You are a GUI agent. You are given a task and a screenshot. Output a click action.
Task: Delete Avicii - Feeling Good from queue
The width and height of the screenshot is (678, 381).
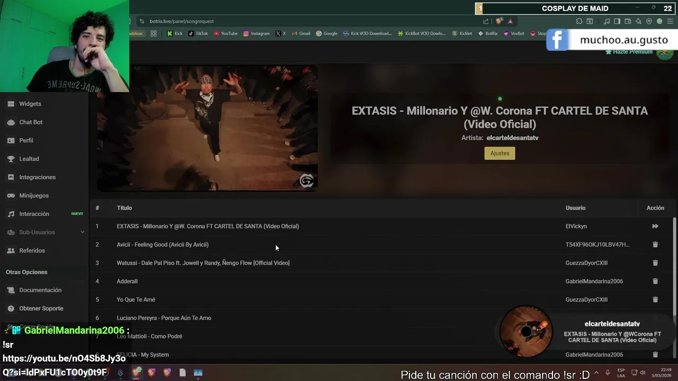655,244
